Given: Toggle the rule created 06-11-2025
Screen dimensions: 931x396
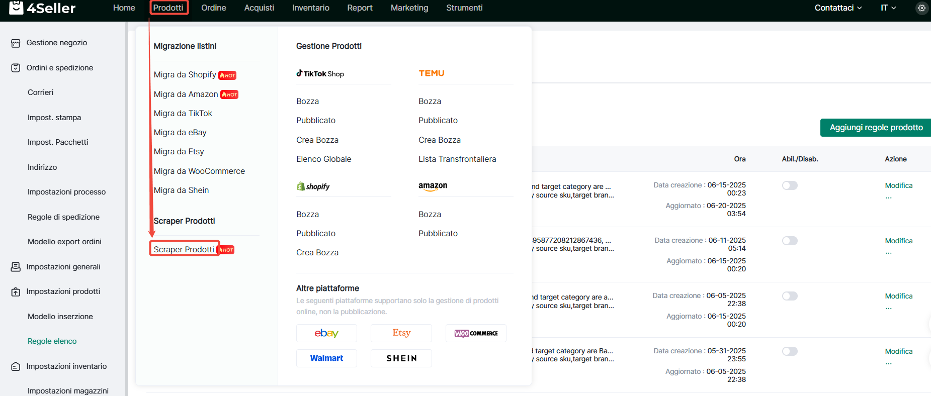Looking at the screenshot, I should pos(790,241).
